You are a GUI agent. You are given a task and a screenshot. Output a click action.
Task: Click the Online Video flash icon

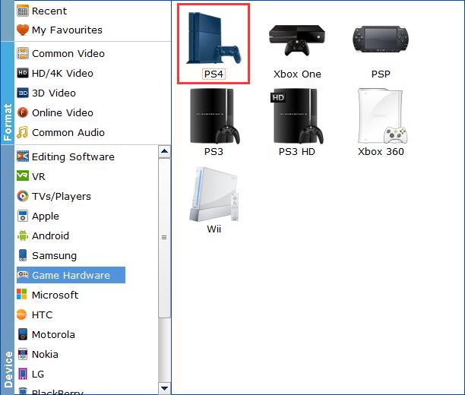click(23, 112)
